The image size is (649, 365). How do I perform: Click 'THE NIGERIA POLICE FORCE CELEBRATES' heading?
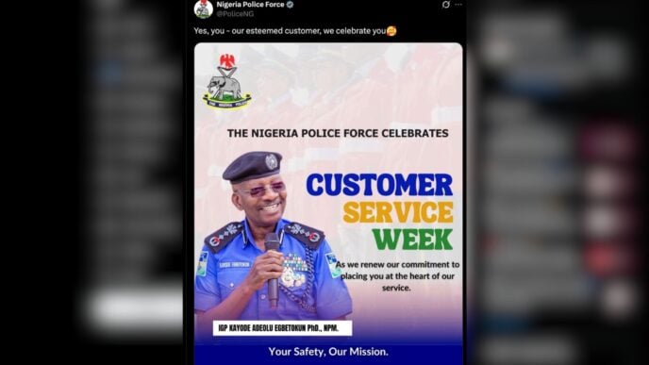point(338,133)
